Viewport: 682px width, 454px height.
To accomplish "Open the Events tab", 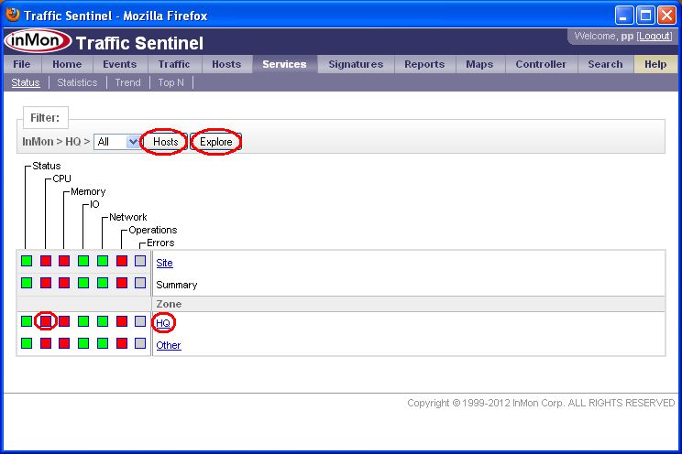I will click(x=119, y=64).
